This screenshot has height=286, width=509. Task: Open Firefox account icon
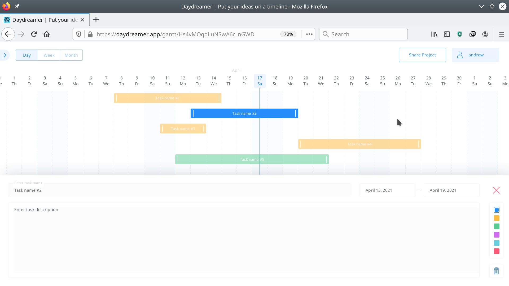[x=485, y=34]
